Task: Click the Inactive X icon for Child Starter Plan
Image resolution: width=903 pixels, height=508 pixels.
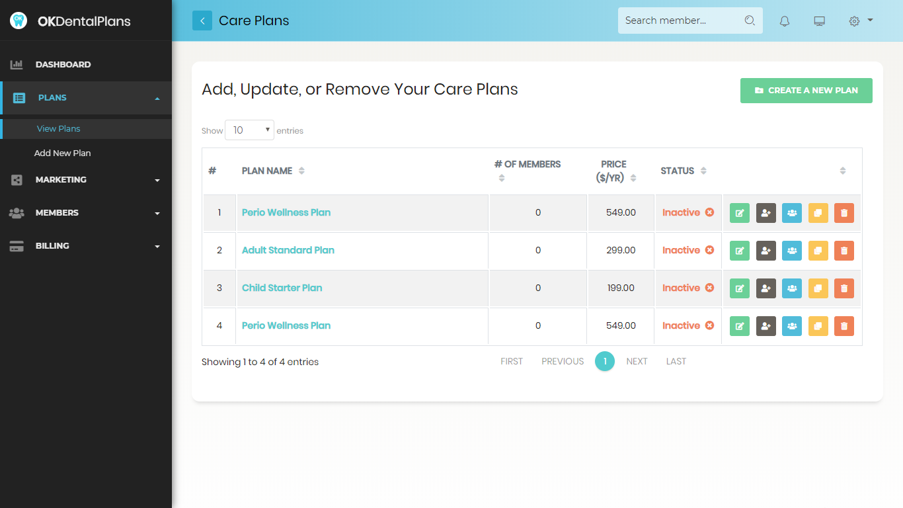Action: coord(709,288)
